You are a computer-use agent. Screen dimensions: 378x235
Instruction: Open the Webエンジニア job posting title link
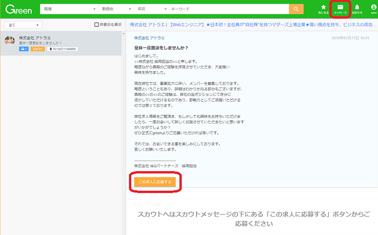pos(252,24)
